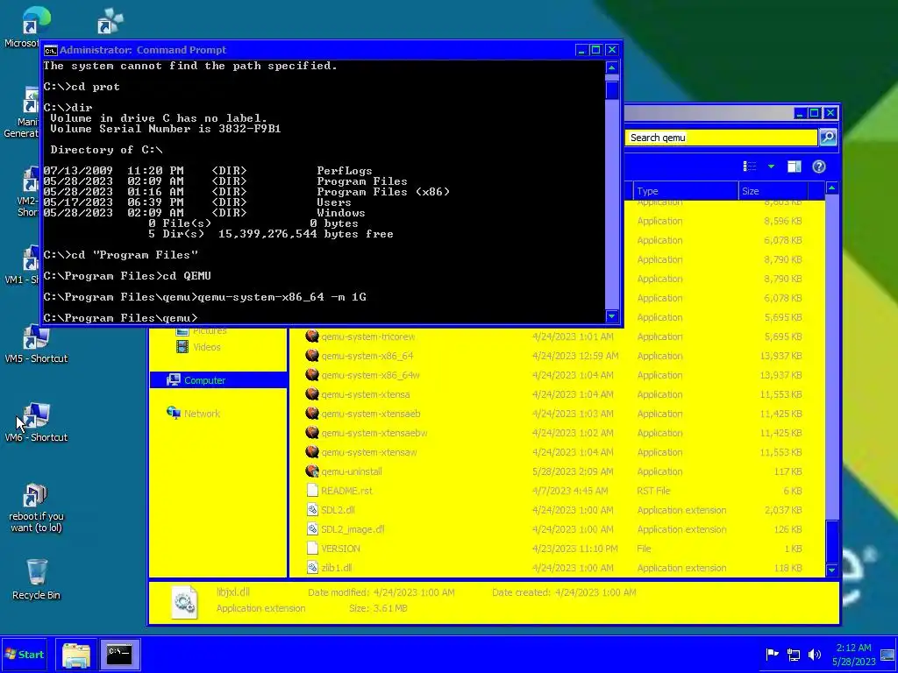Click the 2,037 KB size cell for SDL2.dll
898x673 pixels.
[x=783, y=510]
